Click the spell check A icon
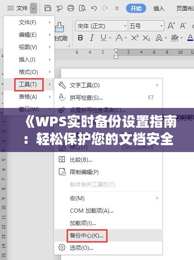The width and height of the screenshot is (194, 260). [x=62, y=97]
